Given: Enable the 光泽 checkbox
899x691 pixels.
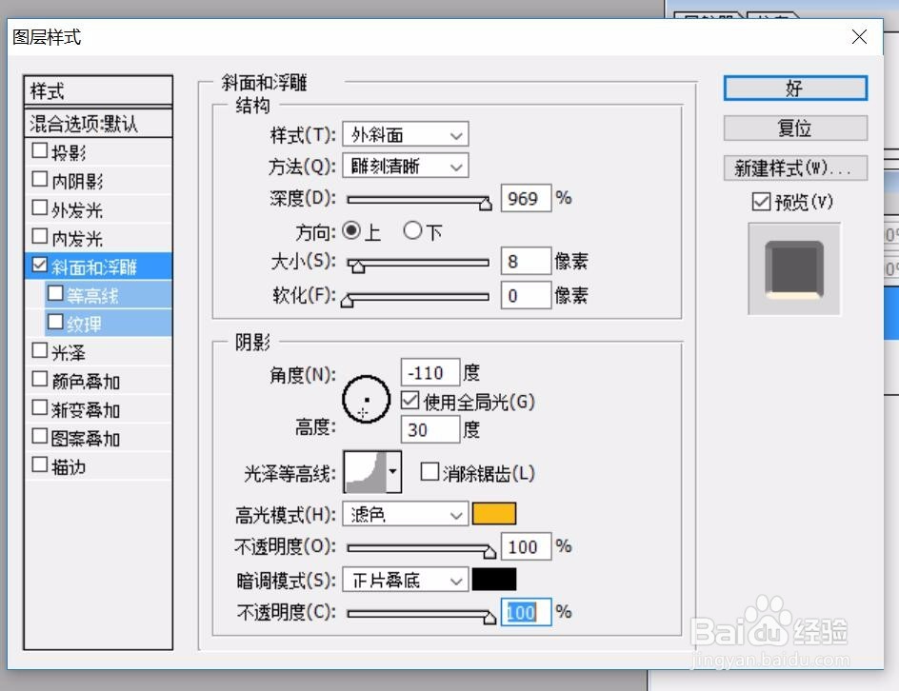Looking at the screenshot, I should (x=40, y=350).
